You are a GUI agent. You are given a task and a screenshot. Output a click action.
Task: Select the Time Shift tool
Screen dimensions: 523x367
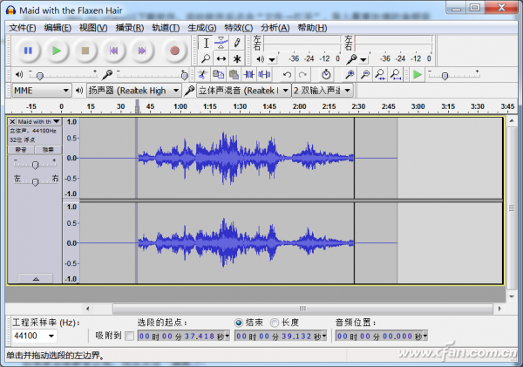click(x=221, y=58)
